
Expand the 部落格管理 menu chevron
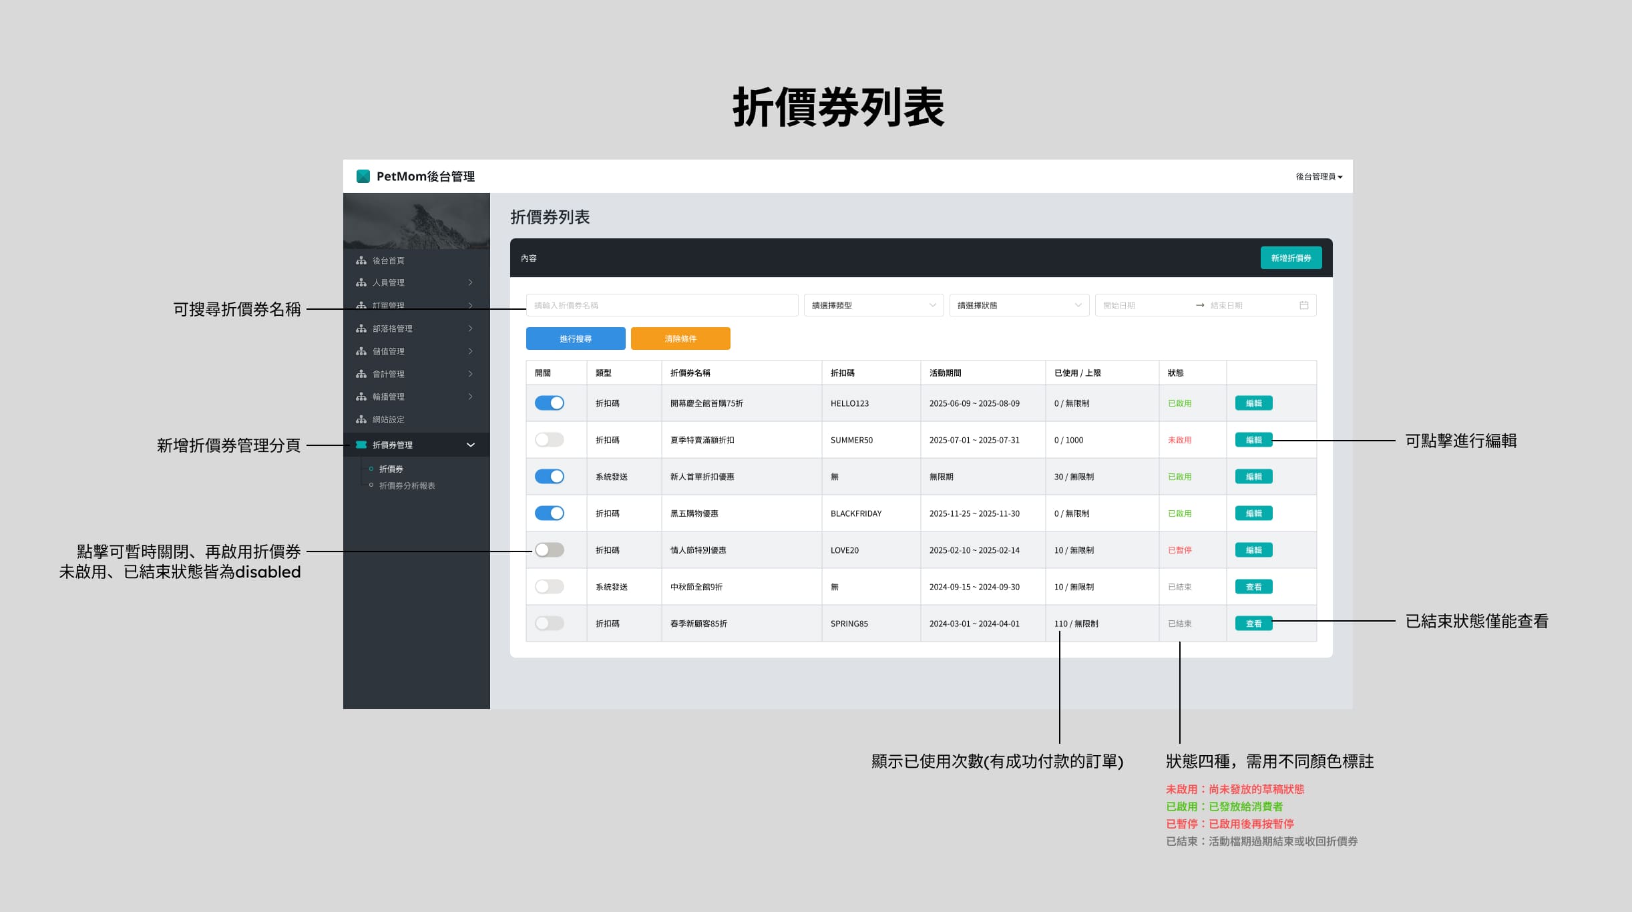(x=471, y=328)
